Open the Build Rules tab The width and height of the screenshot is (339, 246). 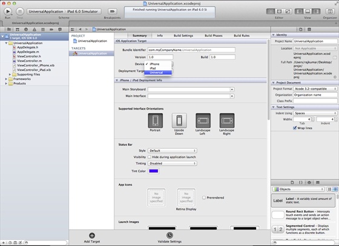pos(242,36)
